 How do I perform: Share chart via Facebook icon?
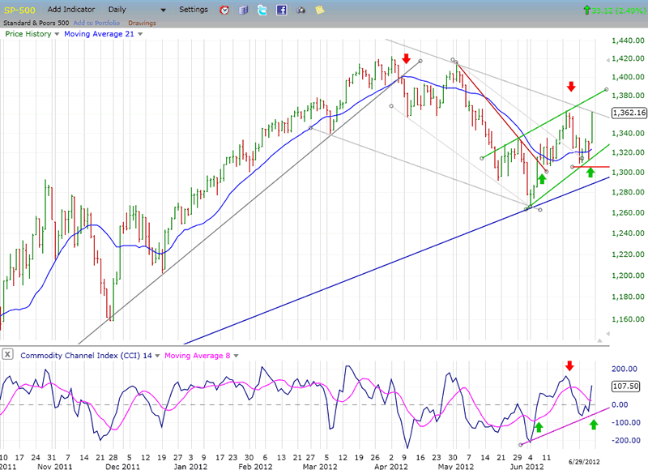282,11
